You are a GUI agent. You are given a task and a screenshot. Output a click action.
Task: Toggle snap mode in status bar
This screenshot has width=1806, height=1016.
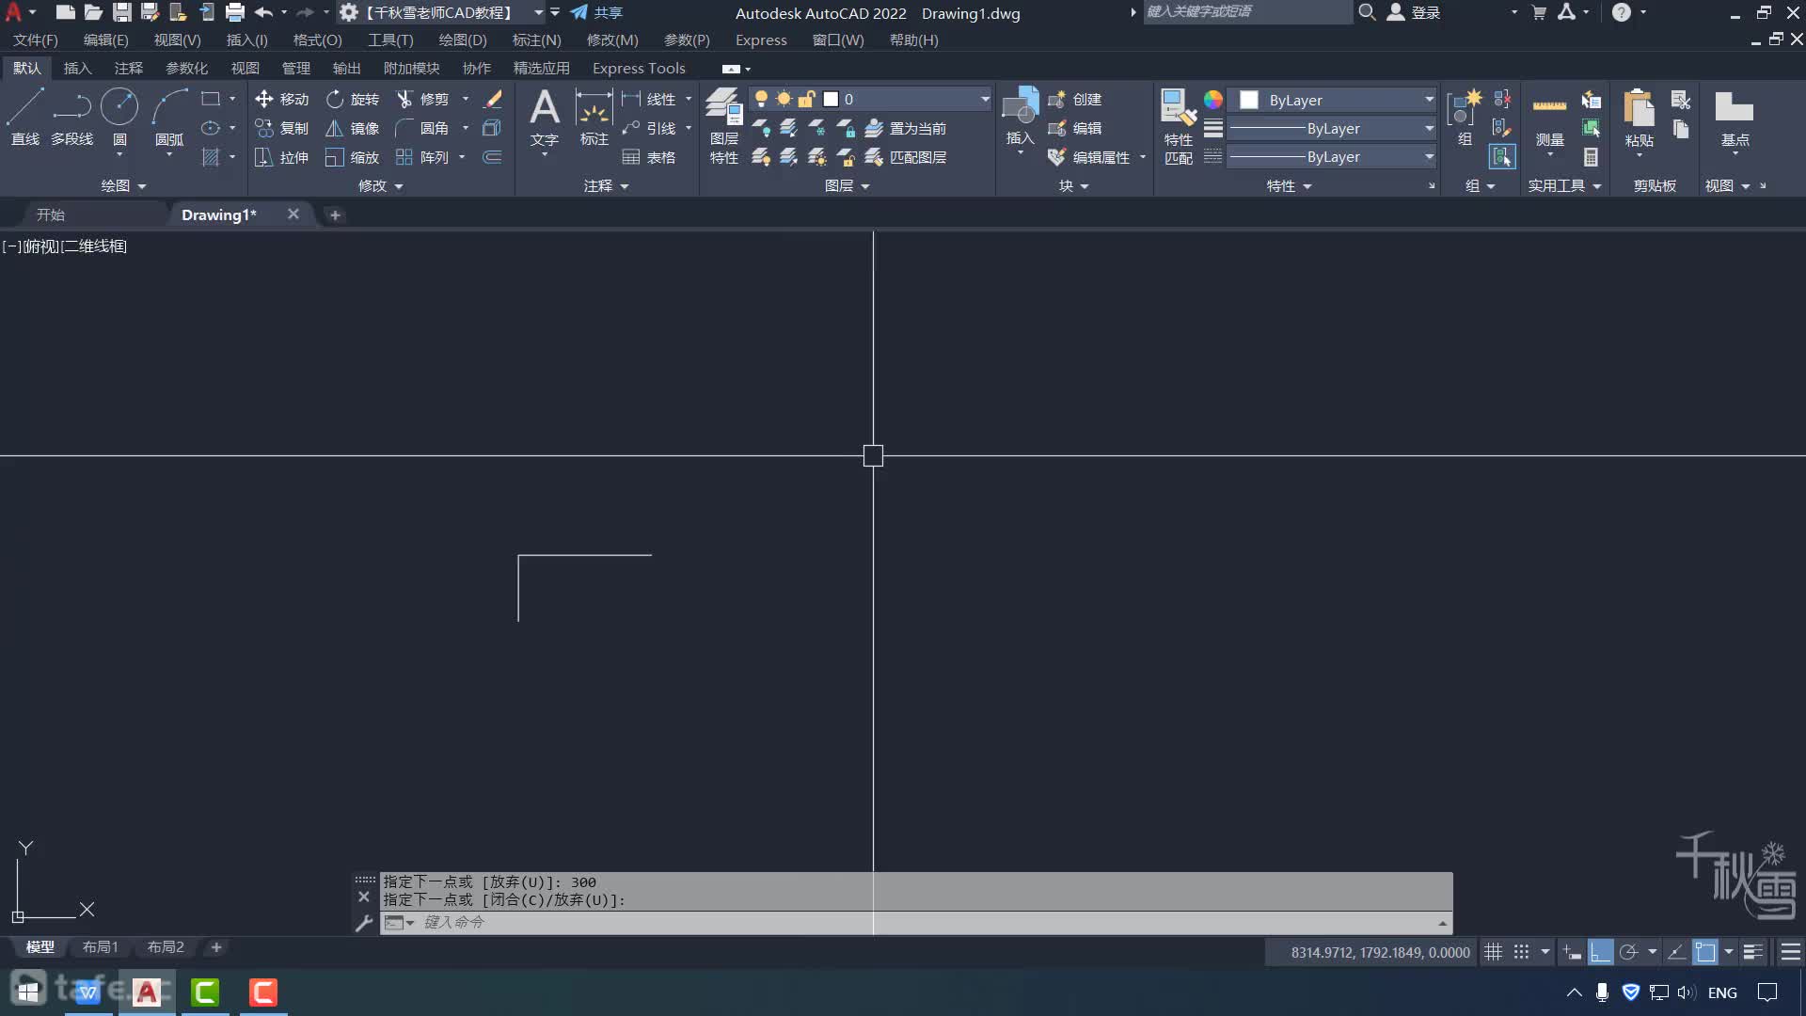tap(1521, 952)
